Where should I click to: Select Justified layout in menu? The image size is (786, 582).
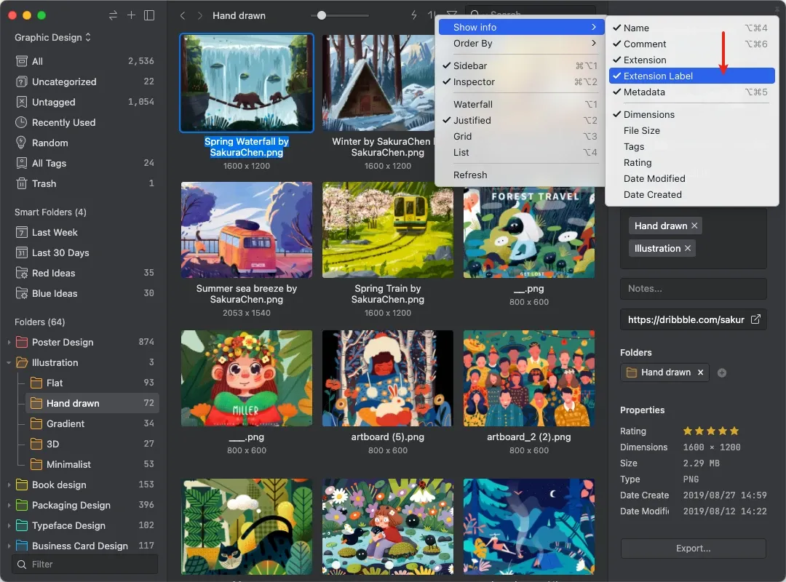(x=520, y=120)
